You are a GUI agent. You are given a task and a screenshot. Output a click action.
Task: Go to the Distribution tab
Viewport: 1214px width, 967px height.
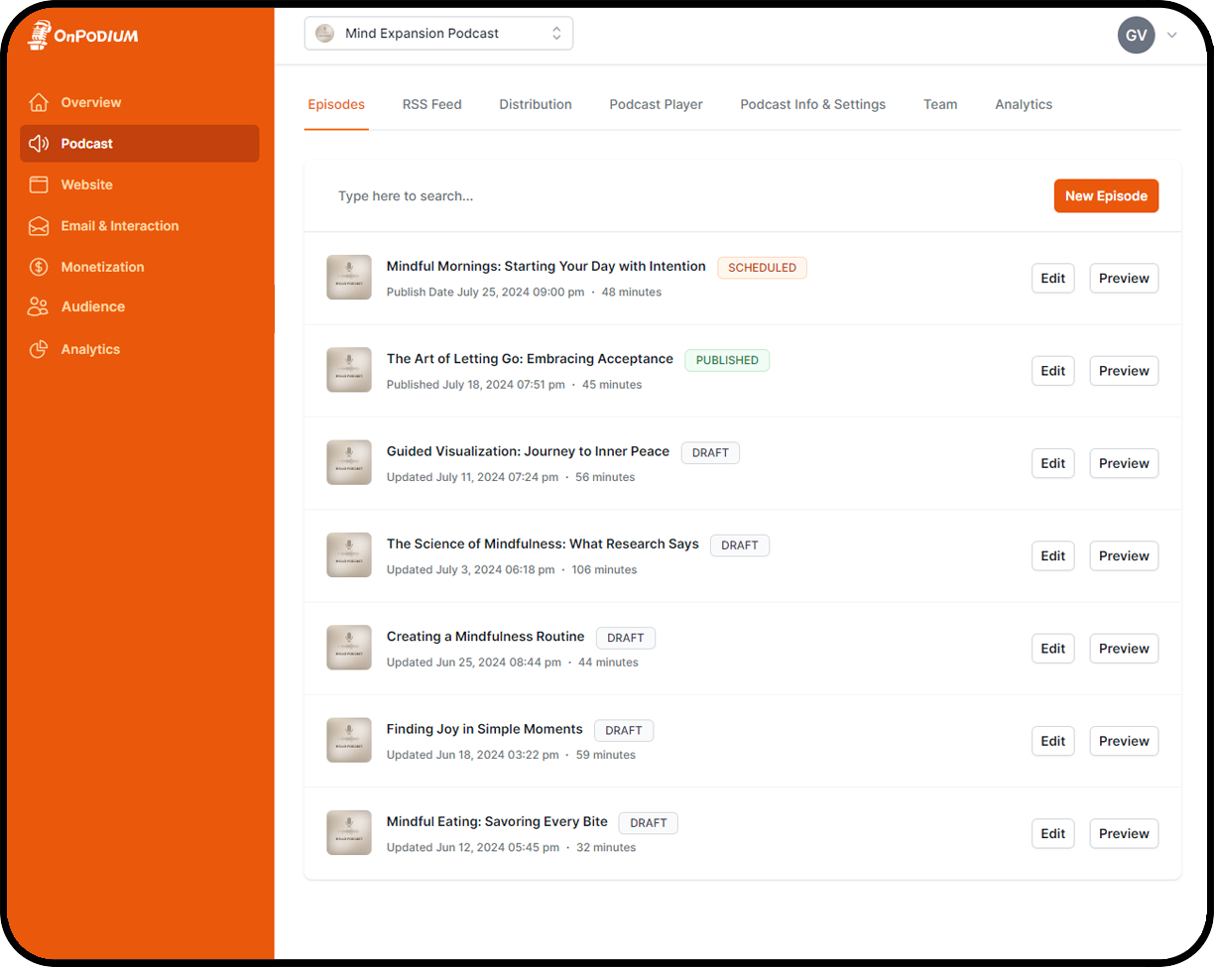pyautogui.click(x=535, y=104)
